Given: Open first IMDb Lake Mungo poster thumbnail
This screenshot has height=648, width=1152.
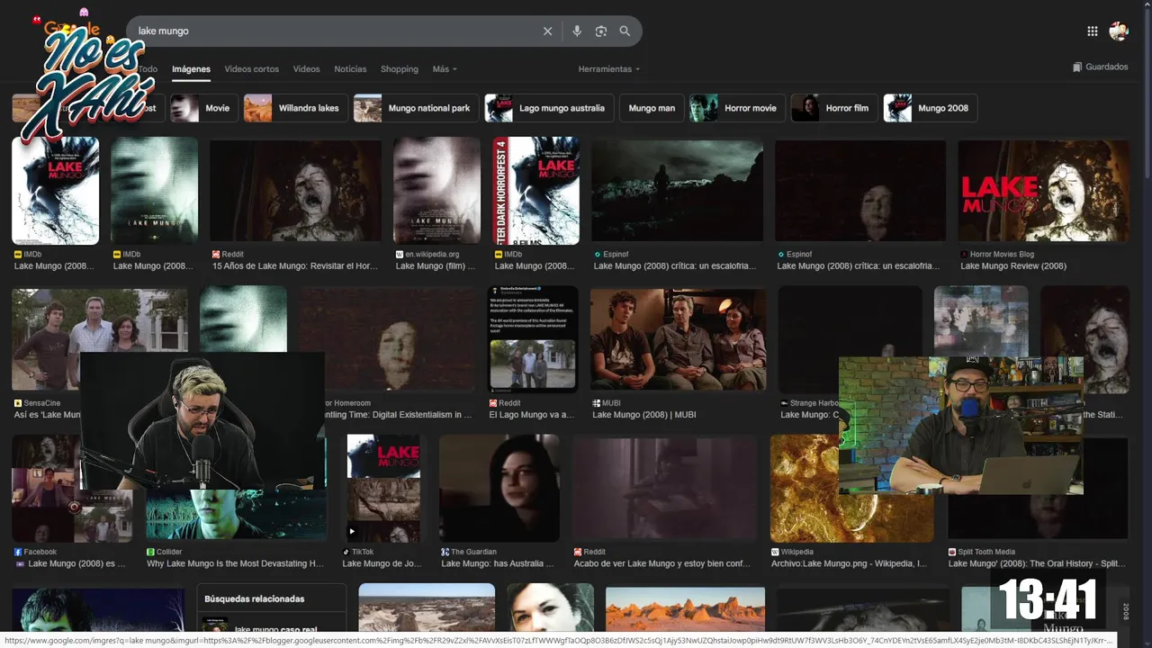Looking at the screenshot, I should click(x=56, y=191).
